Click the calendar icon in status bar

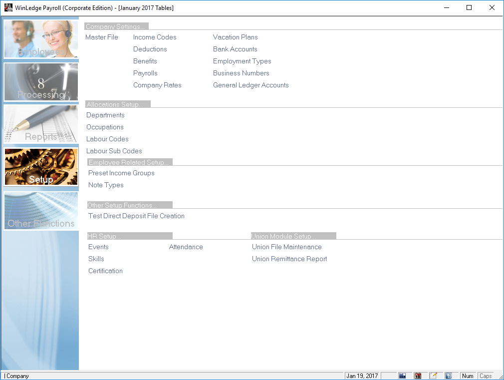coord(418,376)
